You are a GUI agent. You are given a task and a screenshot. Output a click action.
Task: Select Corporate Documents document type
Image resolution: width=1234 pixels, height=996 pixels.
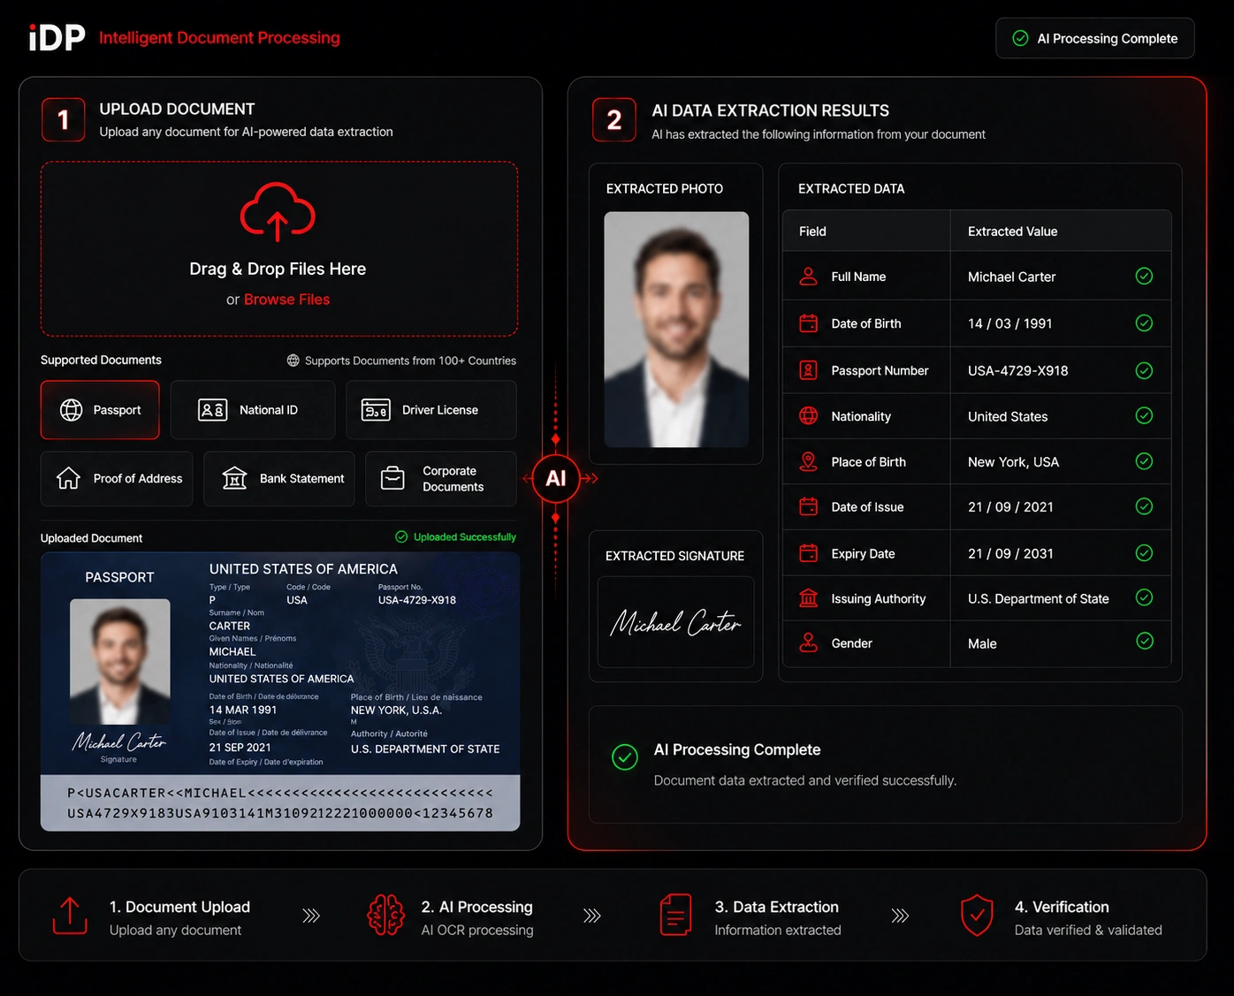point(441,479)
